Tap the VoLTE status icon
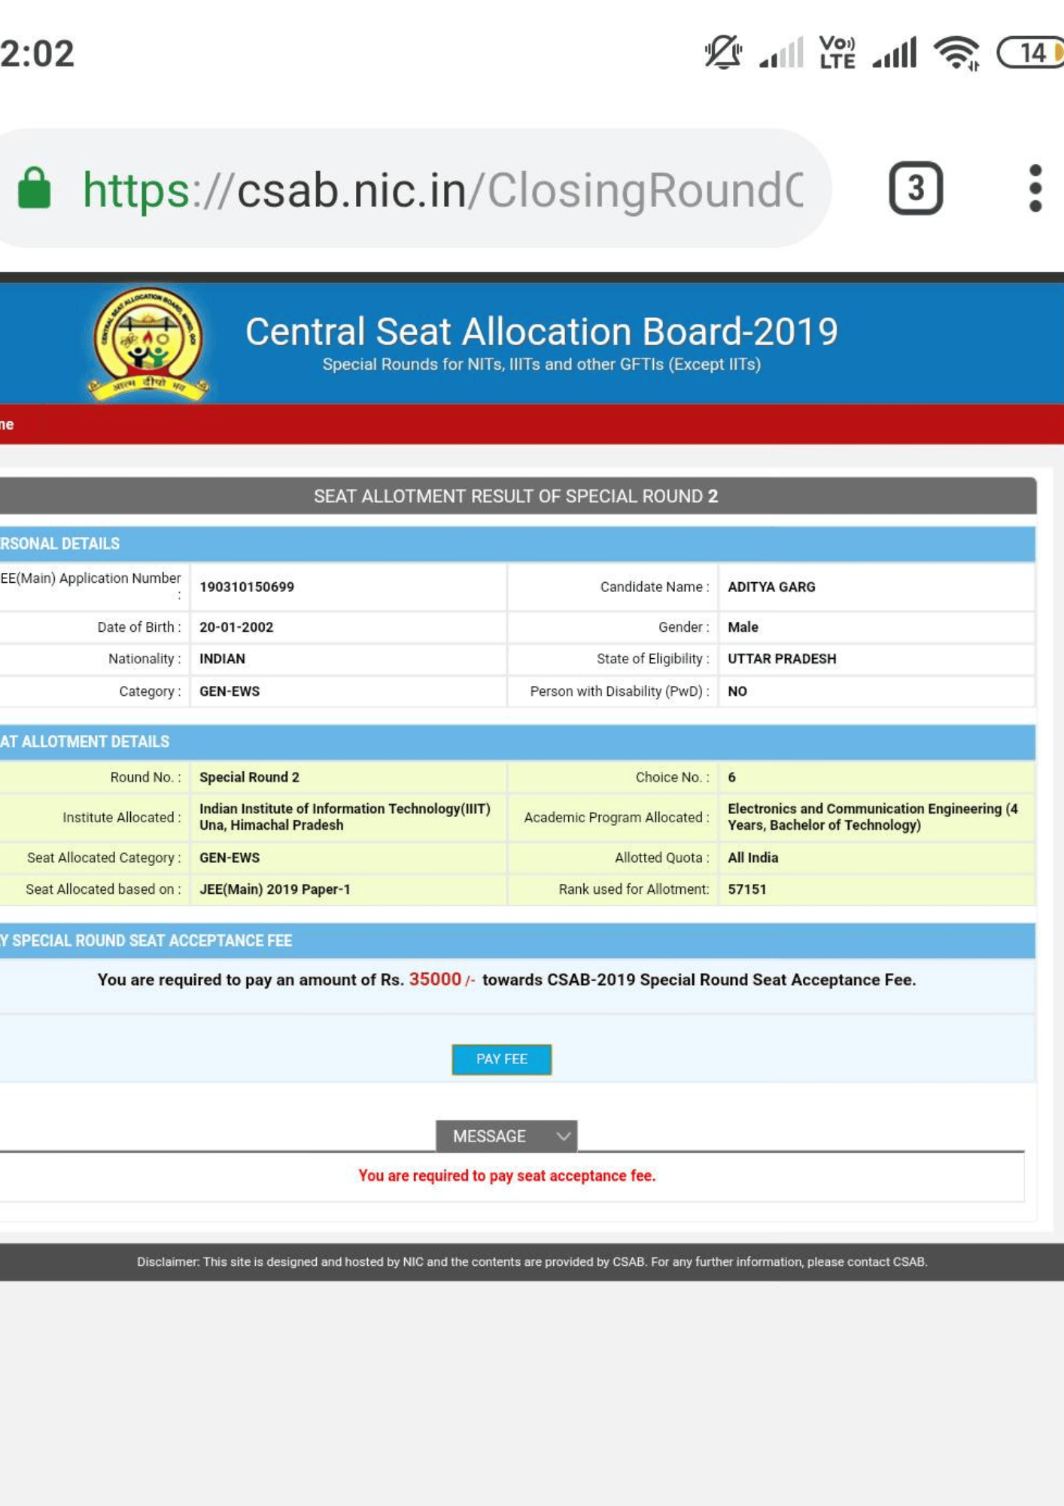This screenshot has height=1506, width=1064. click(x=837, y=53)
